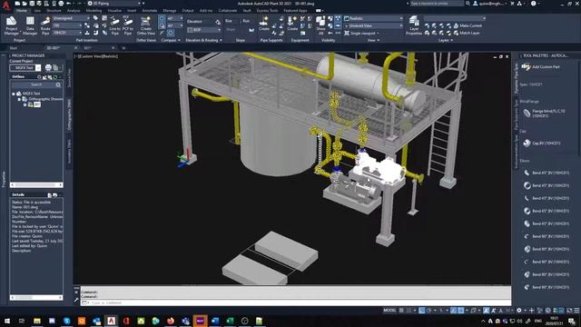Expand the Layers panel arrow
The image size is (581, 327).
click(x=452, y=40)
